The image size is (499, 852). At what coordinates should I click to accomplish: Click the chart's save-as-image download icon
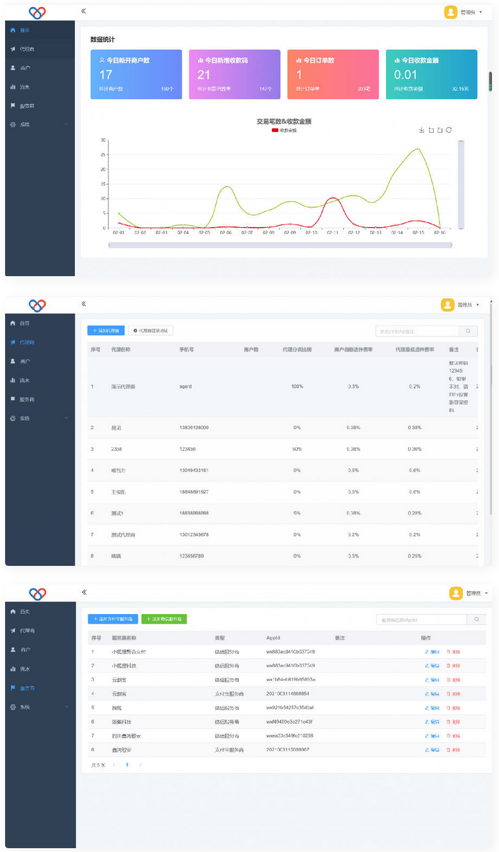pos(422,130)
